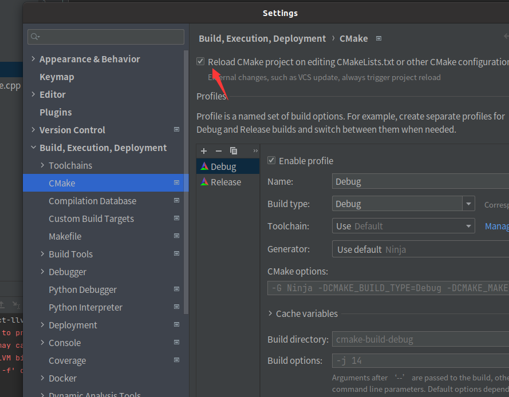Click project-level icon on Console row
Screen dimensions: 509x397
tap(176, 342)
